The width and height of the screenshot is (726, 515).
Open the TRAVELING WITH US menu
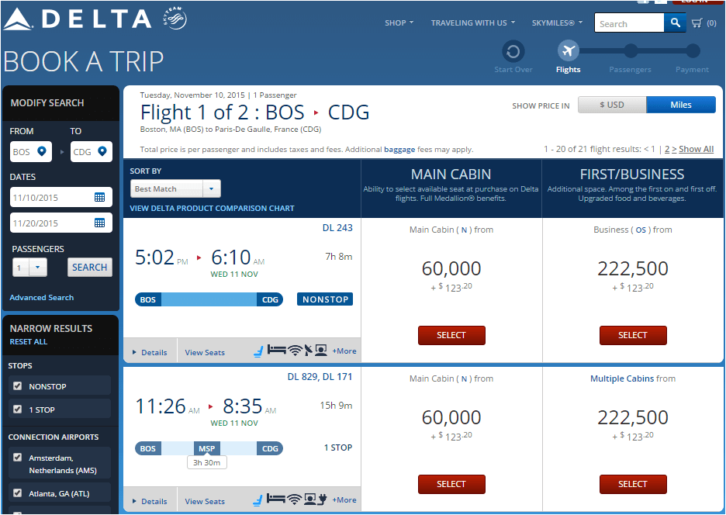pos(472,22)
